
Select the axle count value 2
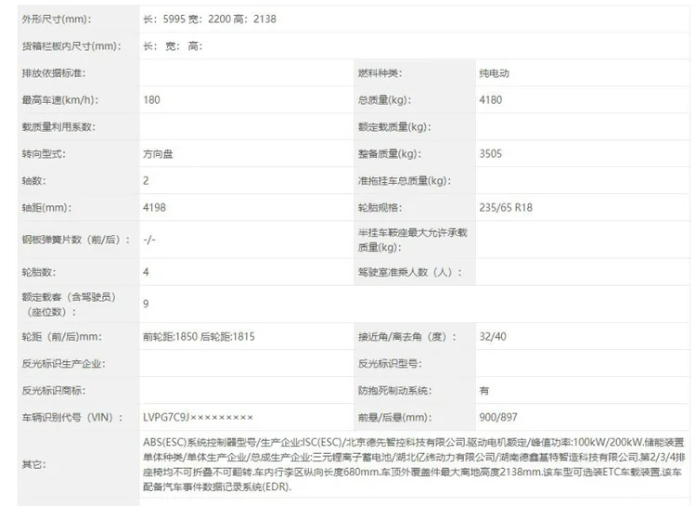pos(146,181)
